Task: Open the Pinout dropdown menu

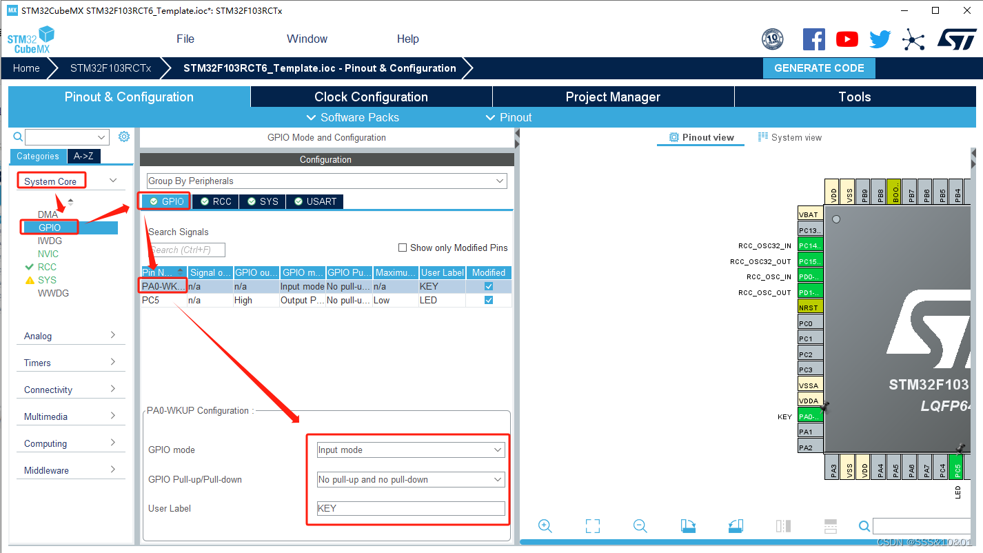Action: [509, 117]
